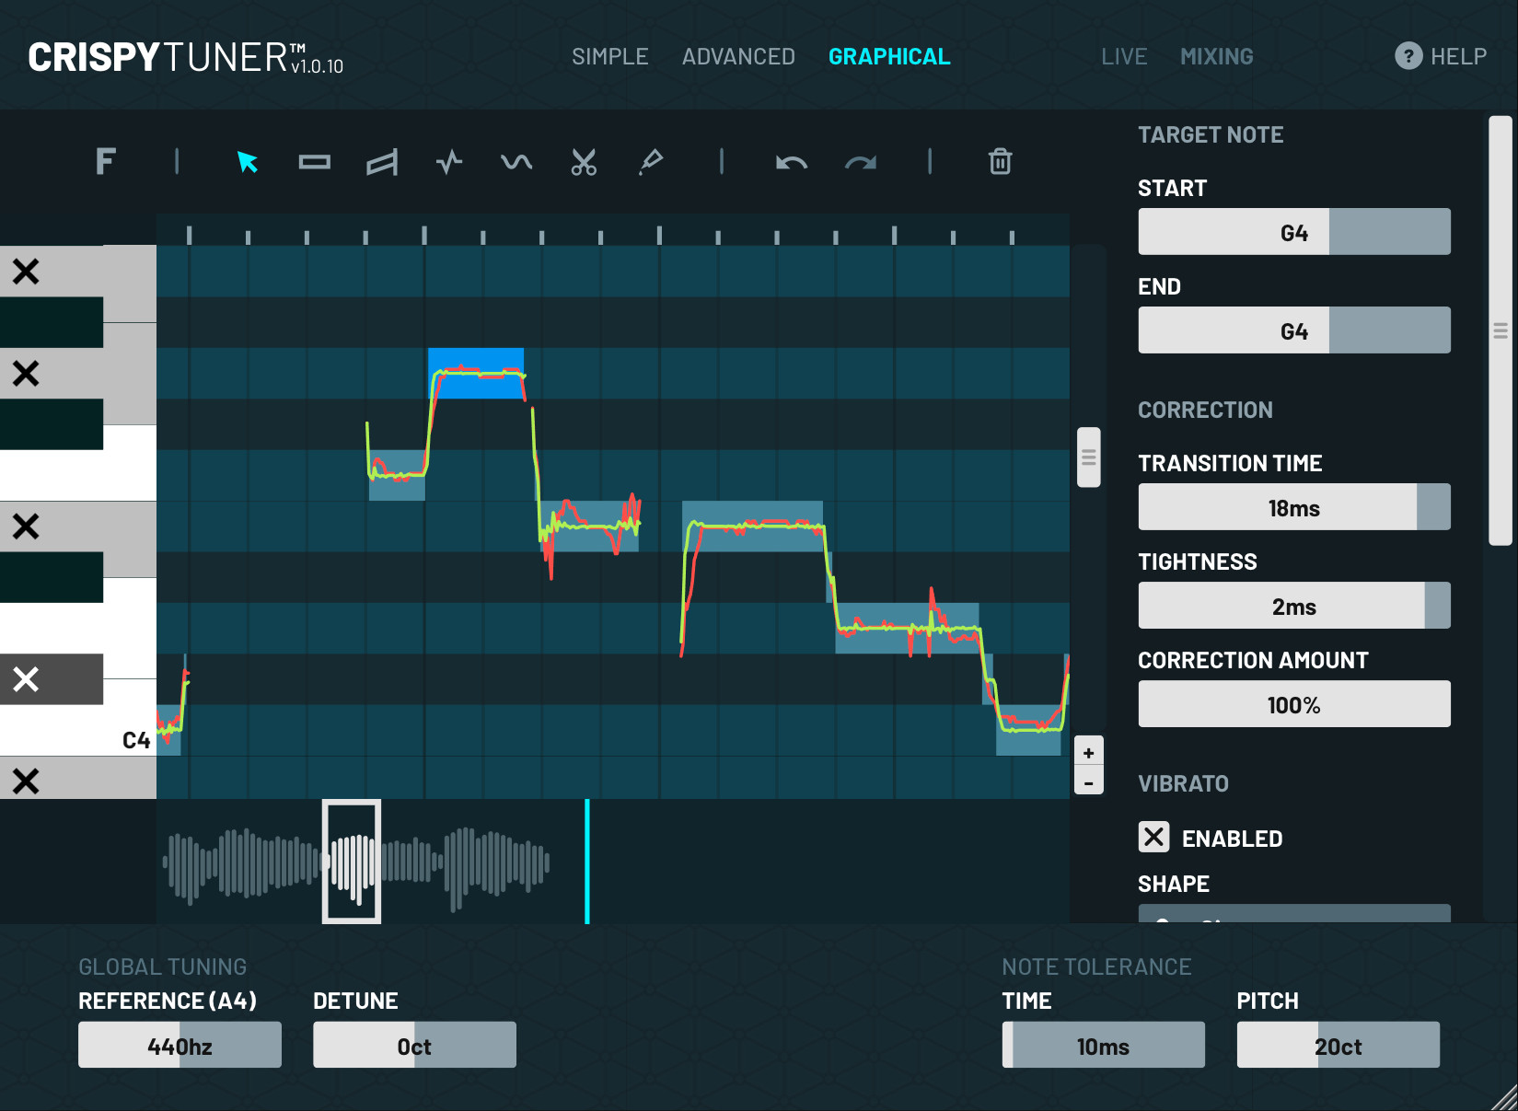
Task: Click the undo arrow icon
Action: (791, 163)
